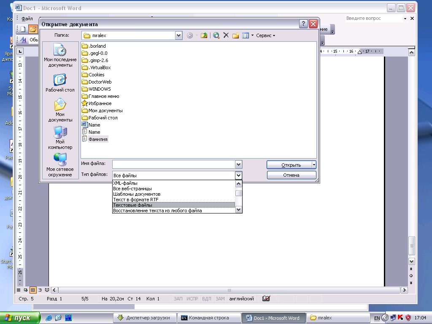Switch to Normal view at bottom left
Viewport: 432px width, 324px height.
pyautogui.click(x=19, y=290)
